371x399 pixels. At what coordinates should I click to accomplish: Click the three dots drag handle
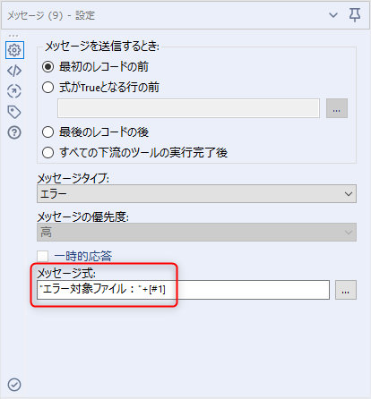13,36
